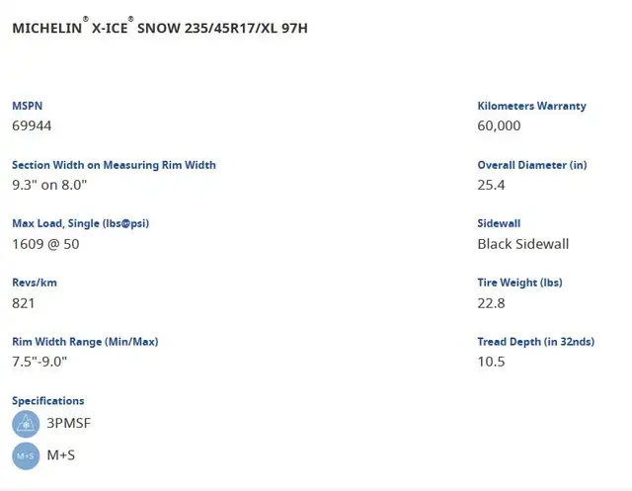632x491 pixels.
Task: Select the 60,000 warranty value
Action: pyautogui.click(x=499, y=125)
